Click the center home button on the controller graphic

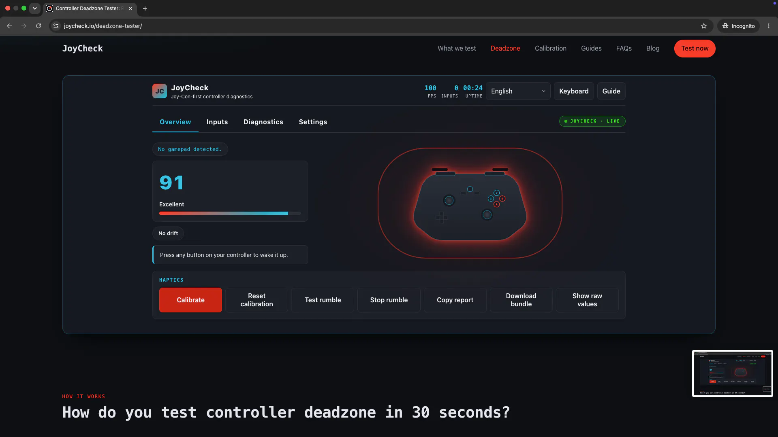click(470, 189)
